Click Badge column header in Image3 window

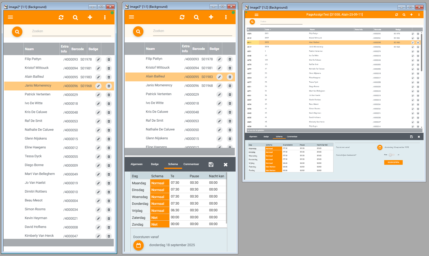coord(215,49)
